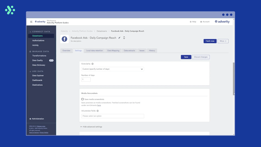Image resolution: width=261 pixels, height=147 pixels.
Task: Open Data Explorer in sidebar
Action: tap(38, 75)
